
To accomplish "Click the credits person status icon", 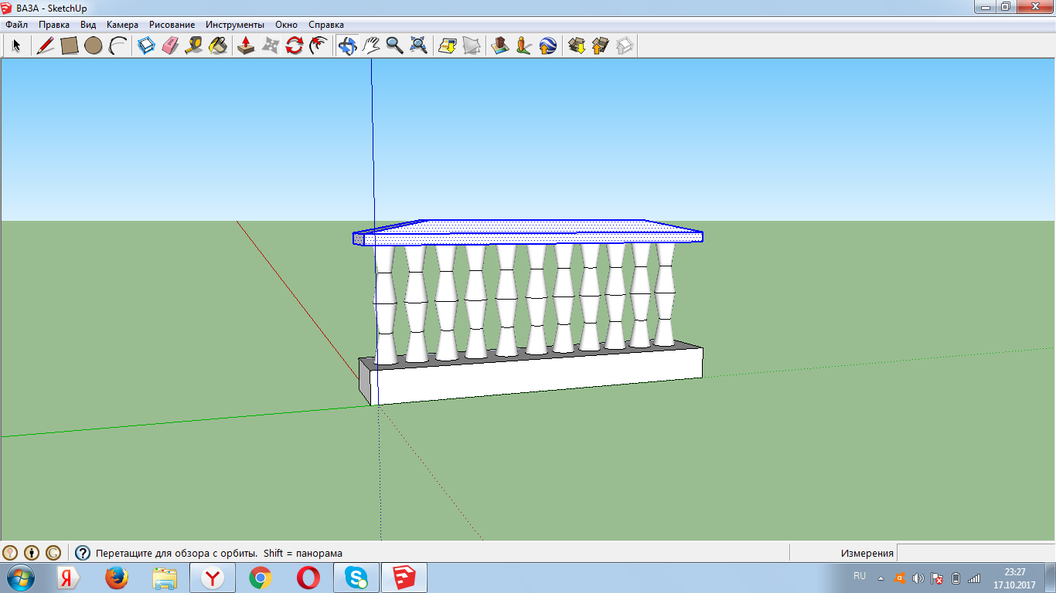I will tap(32, 553).
